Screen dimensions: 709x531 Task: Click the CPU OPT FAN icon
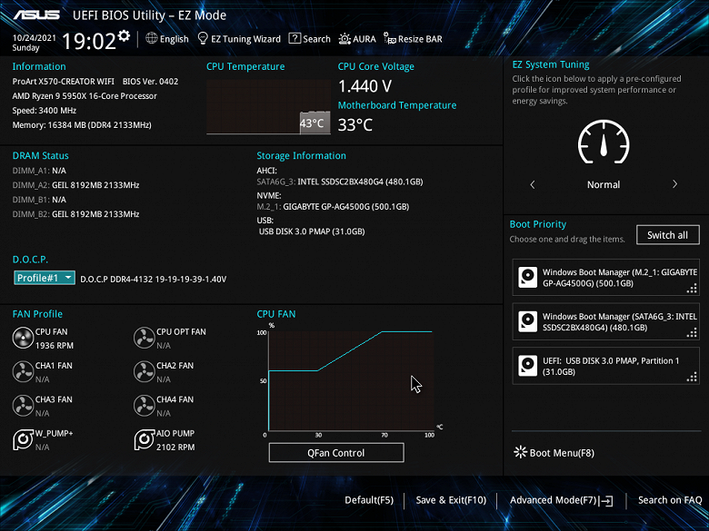point(145,339)
